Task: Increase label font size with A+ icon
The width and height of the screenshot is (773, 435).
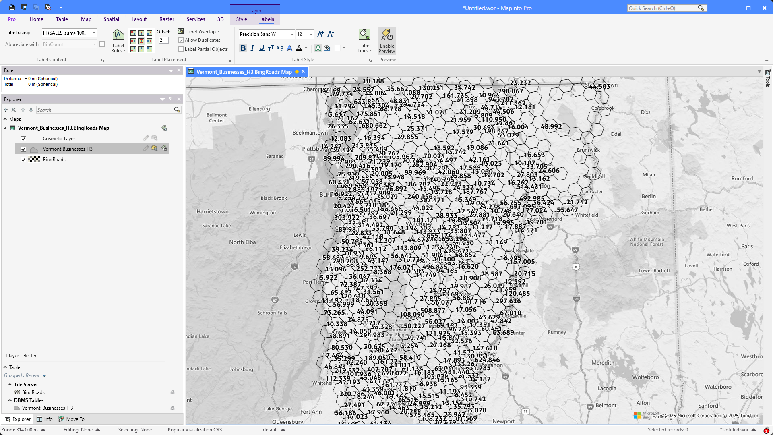Action: 320,34
